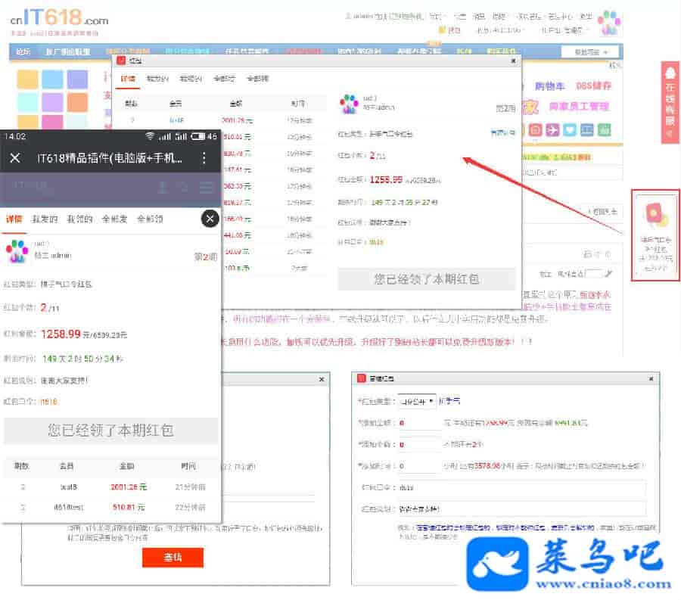
Task: Switch to 全部发 tab in mobile popup
Action: tap(115, 219)
